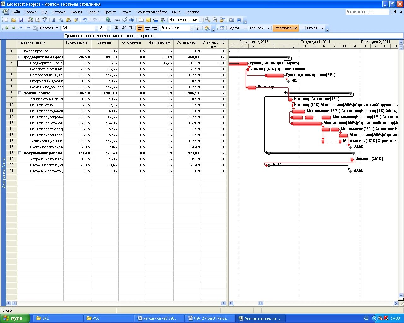Unlink tasks broken chain icon
Viewport: 404px width, 323px height.
[124, 20]
